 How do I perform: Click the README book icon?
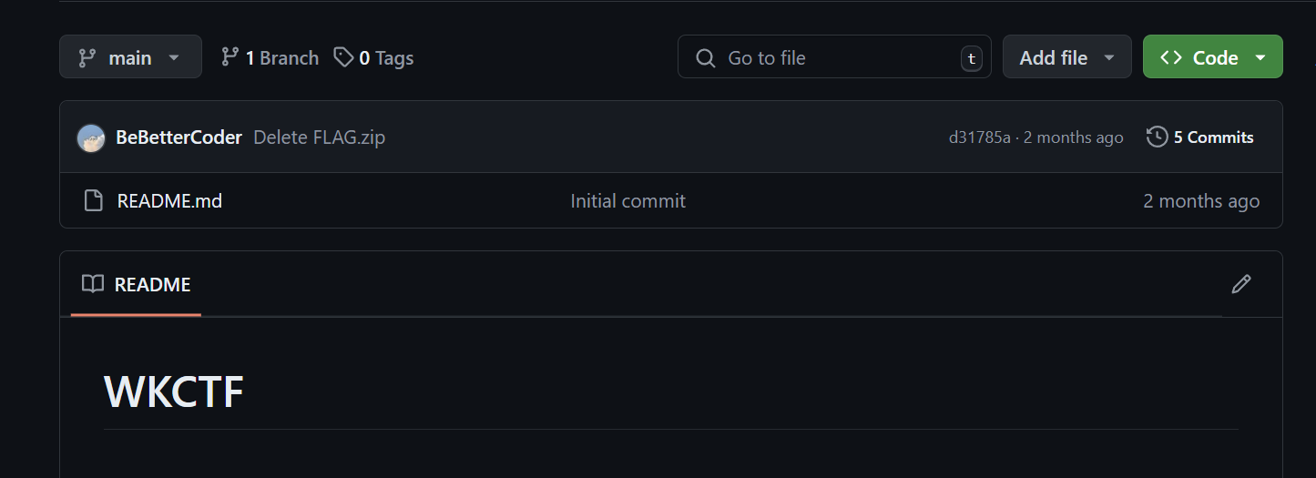(93, 284)
